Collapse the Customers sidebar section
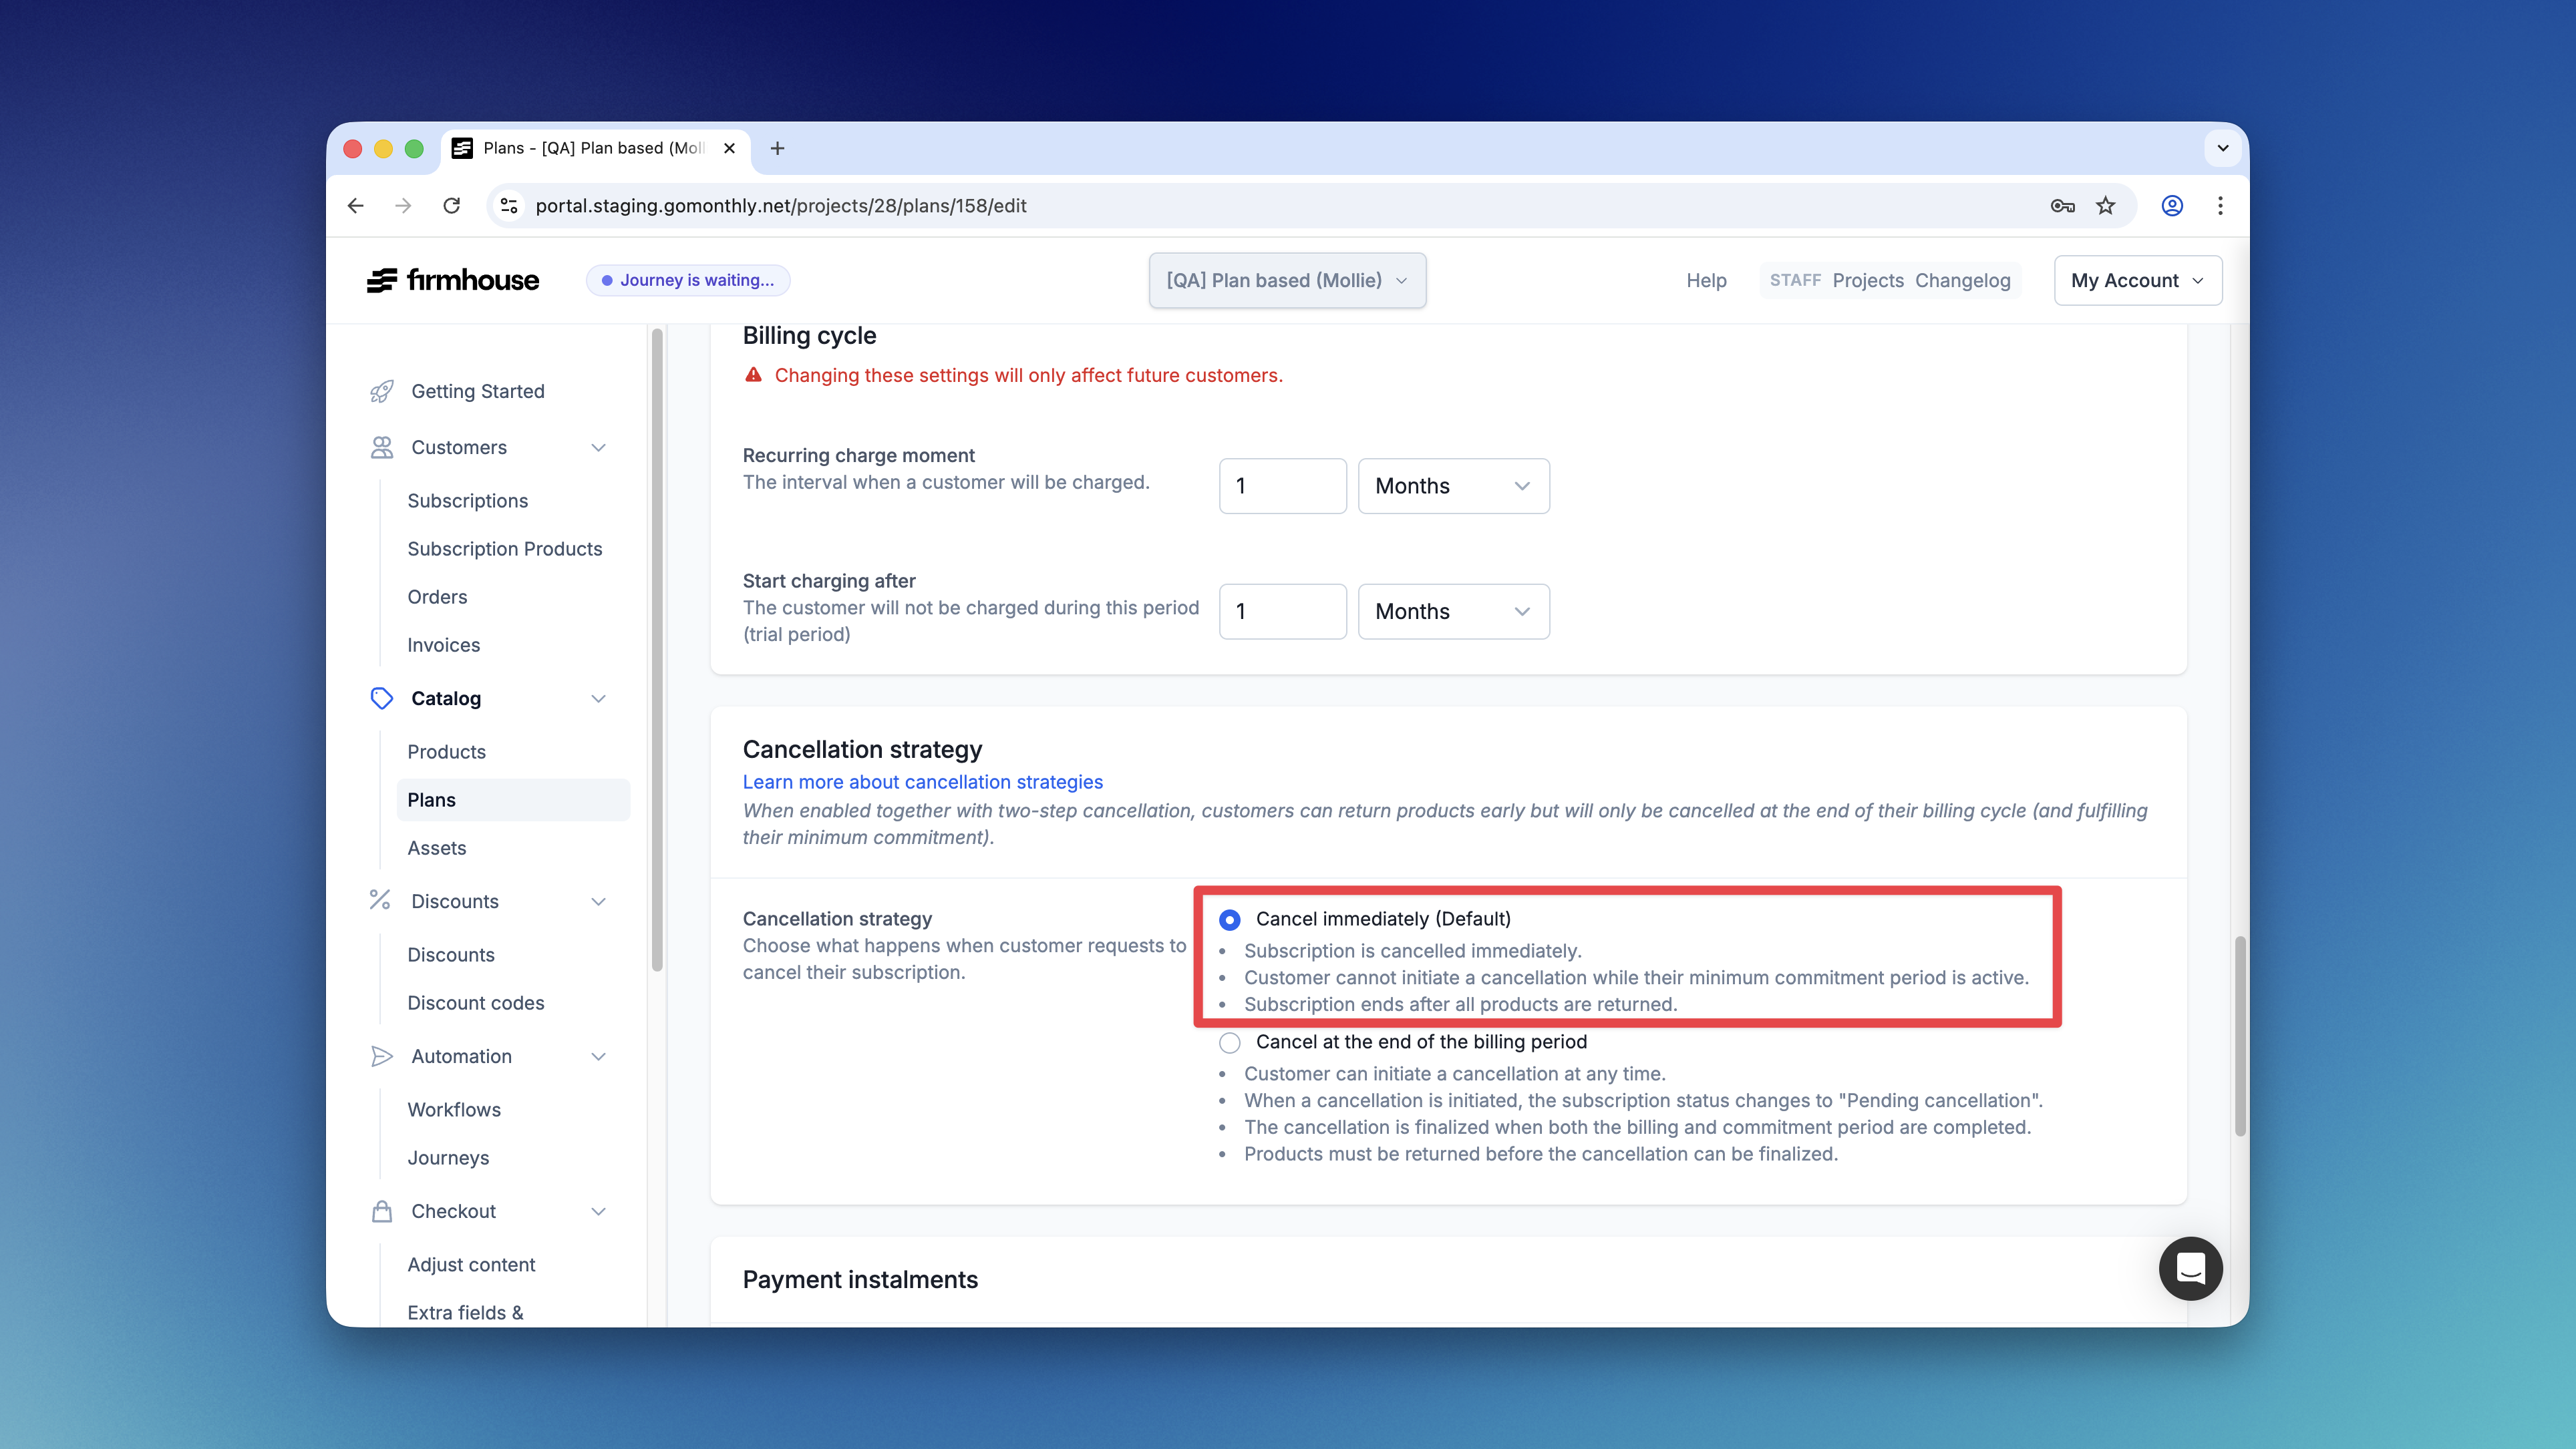Image resolution: width=2576 pixels, height=1449 pixels. pos(598,447)
